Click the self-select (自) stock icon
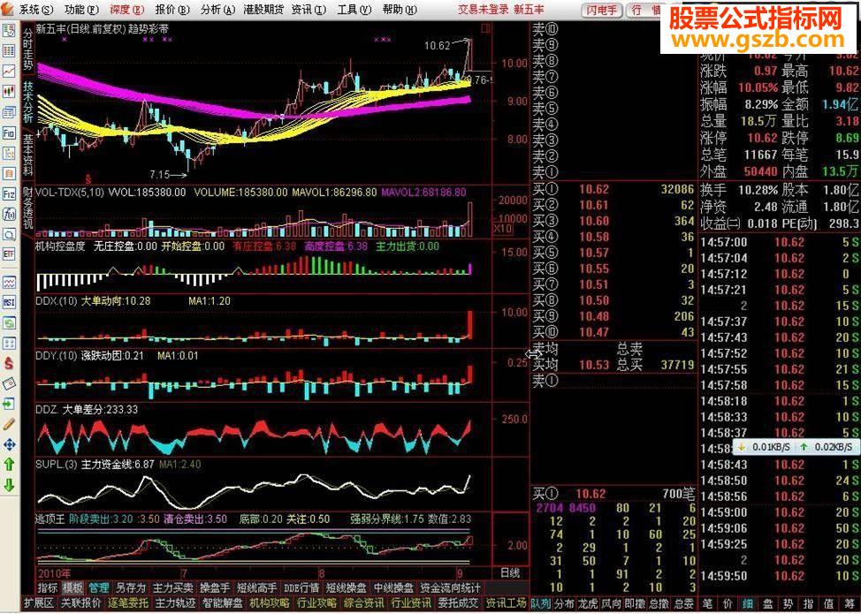Viewport: 861px width, 614px height. [9, 174]
